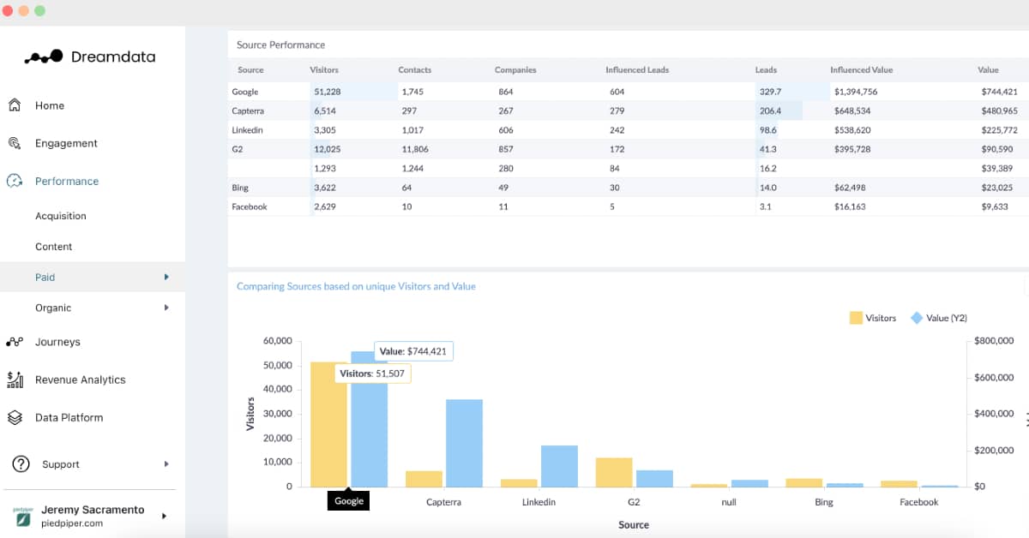The image size is (1029, 538).
Task: Click the piedpiper company logo
Action: coord(23,516)
